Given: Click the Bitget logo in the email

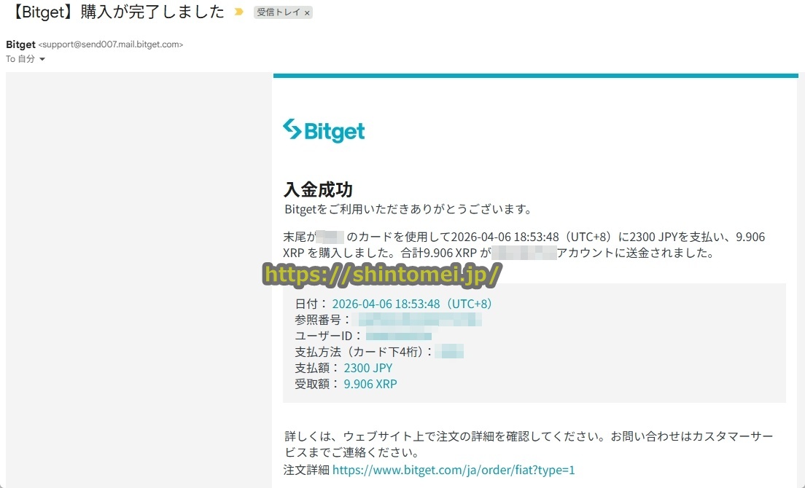Looking at the screenshot, I should coord(324,130).
